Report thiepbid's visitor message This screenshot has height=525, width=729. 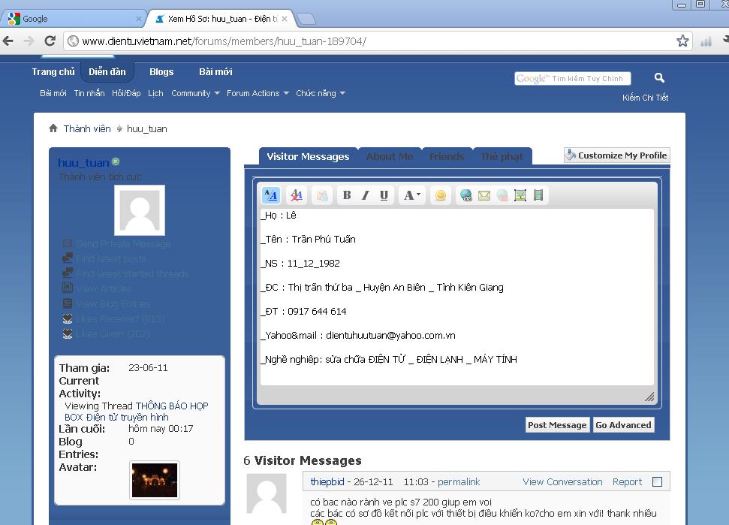[x=627, y=481]
